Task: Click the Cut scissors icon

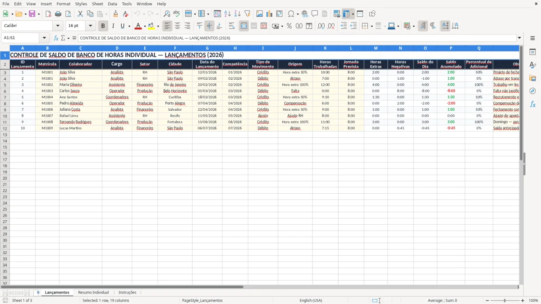Action: click(x=80, y=14)
